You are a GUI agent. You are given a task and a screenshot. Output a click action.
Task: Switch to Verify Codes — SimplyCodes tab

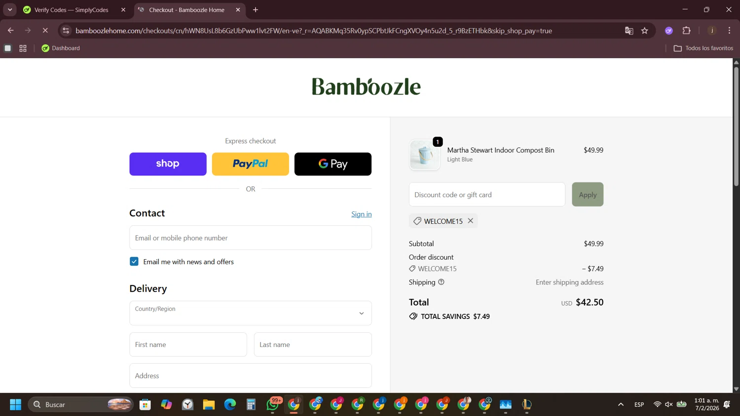(75, 10)
